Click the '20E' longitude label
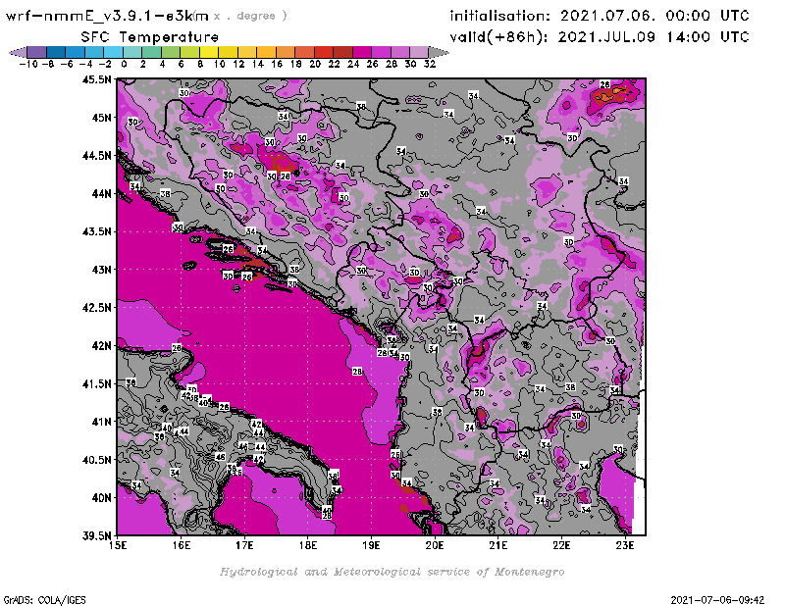Screen dimensions: 785x606 coord(435,545)
